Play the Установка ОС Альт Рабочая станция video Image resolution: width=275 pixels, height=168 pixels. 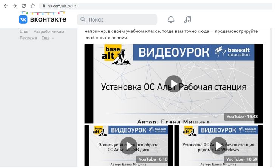[174, 84]
